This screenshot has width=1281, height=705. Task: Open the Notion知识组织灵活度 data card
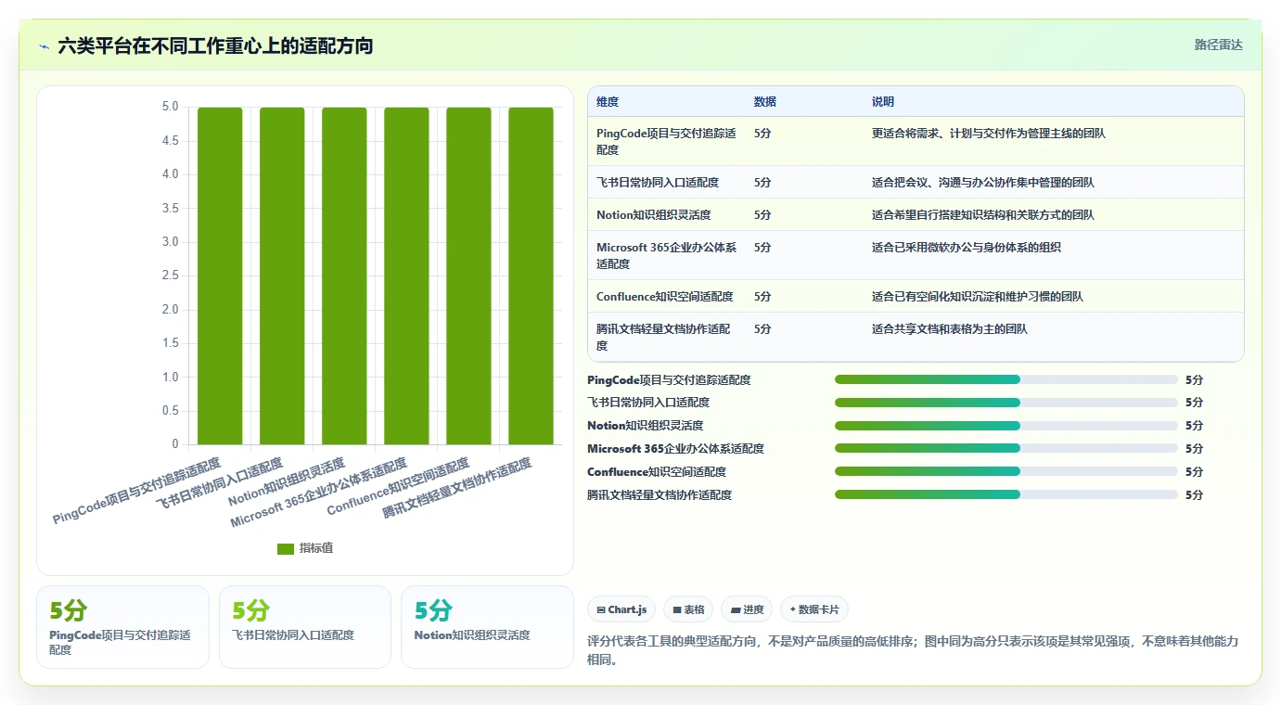[487, 626]
